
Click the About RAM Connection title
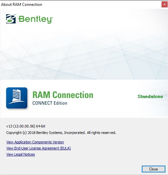[x=21, y=5]
